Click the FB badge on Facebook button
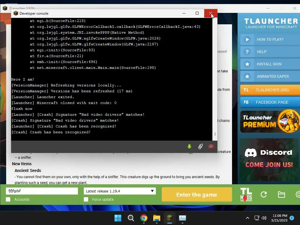The height and width of the screenshot is (225, 300). tap(246, 102)
